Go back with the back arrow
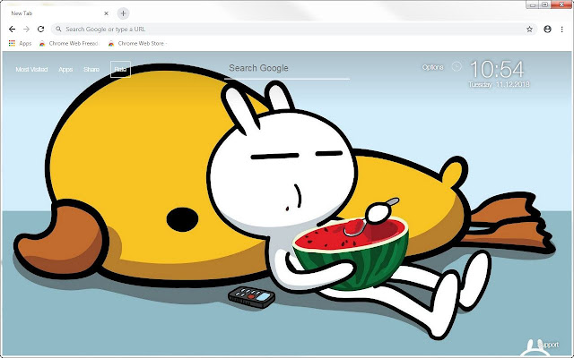 click(12, 30)
